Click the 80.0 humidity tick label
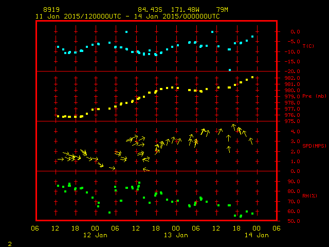Viewport: 329px width, 247px height. pos(294,191)
